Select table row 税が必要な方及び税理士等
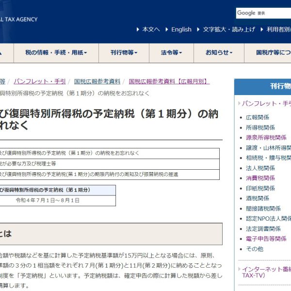 110,164
